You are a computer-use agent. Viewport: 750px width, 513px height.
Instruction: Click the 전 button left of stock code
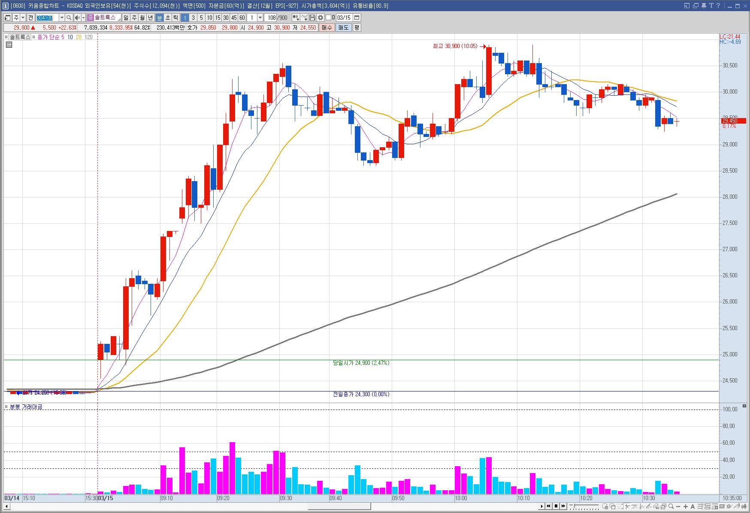[30, 18]
